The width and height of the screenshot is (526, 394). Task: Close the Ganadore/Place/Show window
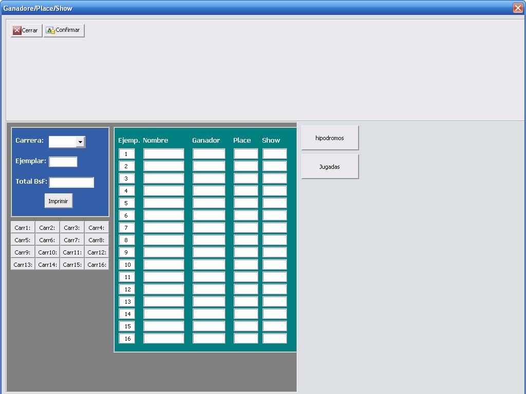point(518,8)
